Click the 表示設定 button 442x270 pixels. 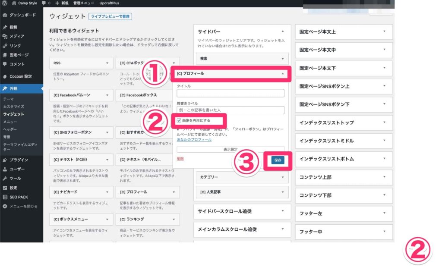pyautogui.click(x=230, y=149)
